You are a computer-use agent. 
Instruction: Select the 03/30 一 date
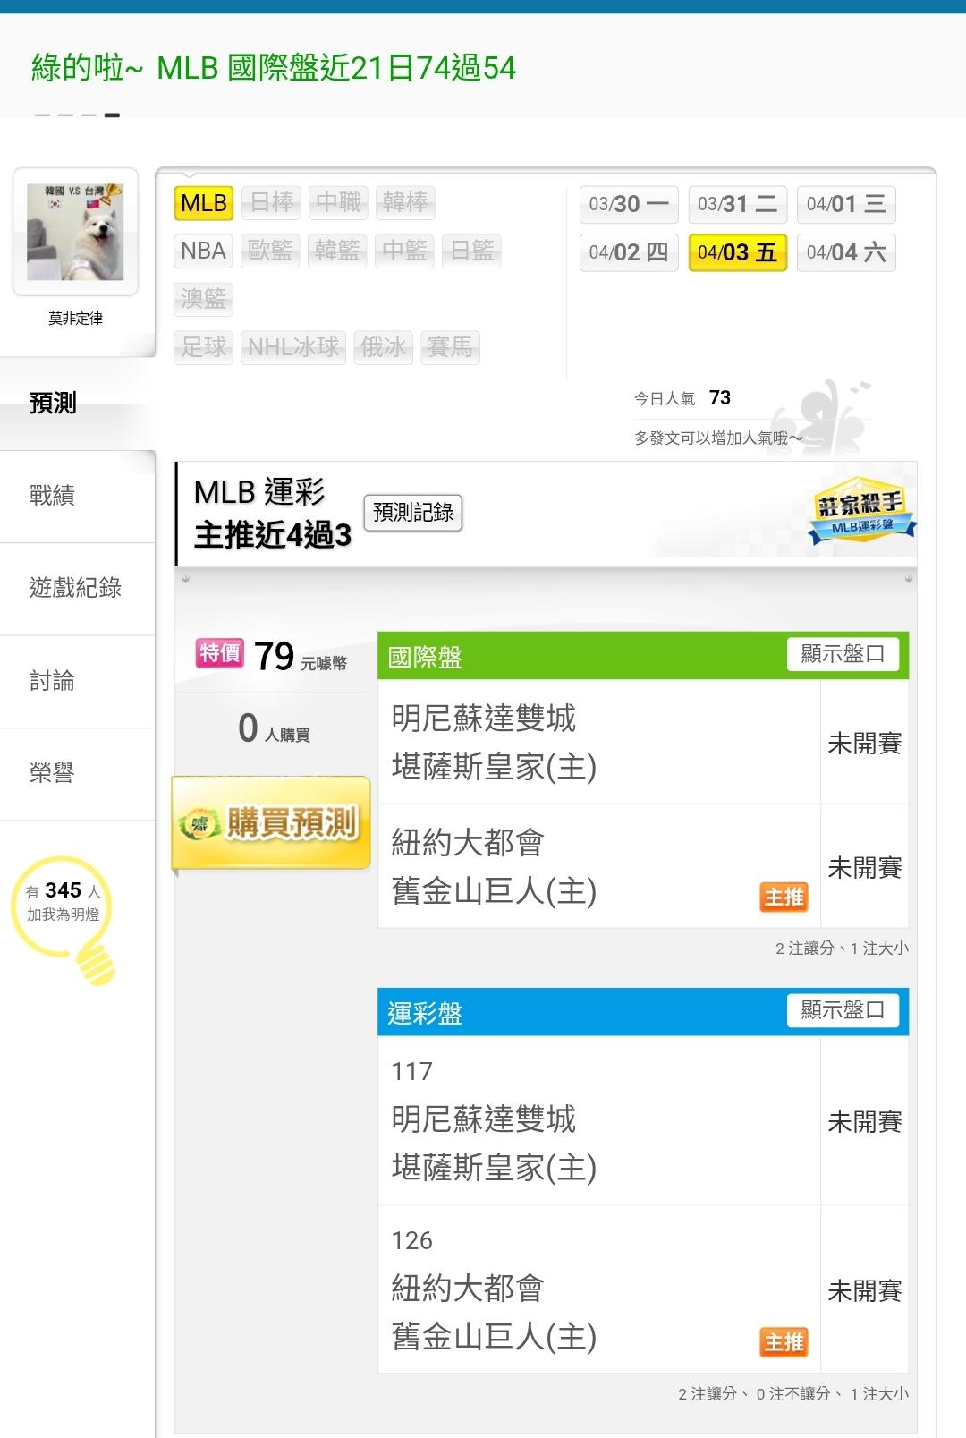coord(629,204)
